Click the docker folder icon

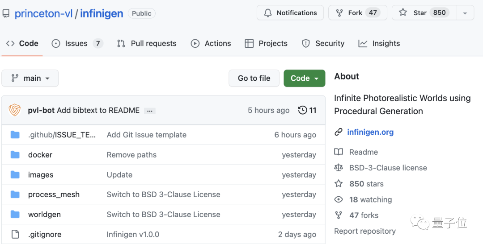pos(15,155)
